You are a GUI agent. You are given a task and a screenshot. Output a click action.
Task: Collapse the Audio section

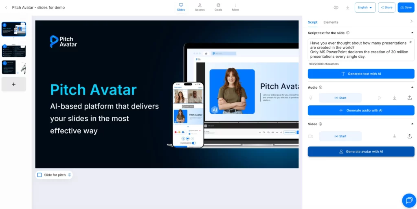click(412, 87)
